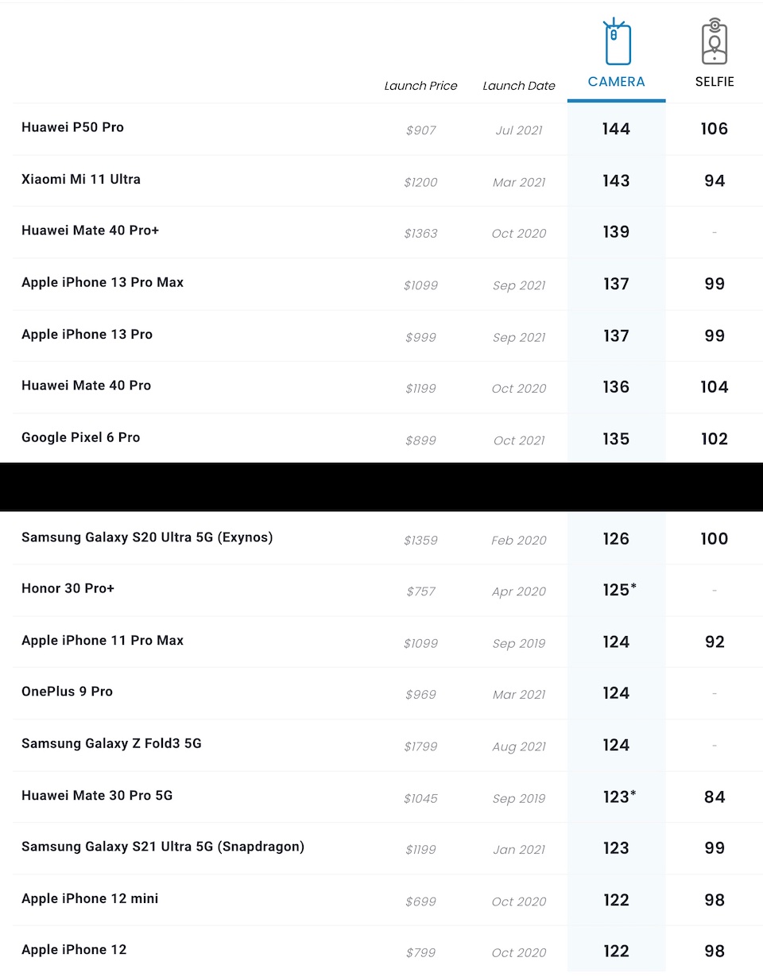The width and height of the screenshot is (763, 977).
Task: Open Apple iPhone 13 Pro Max review
Action: (103, 282)
